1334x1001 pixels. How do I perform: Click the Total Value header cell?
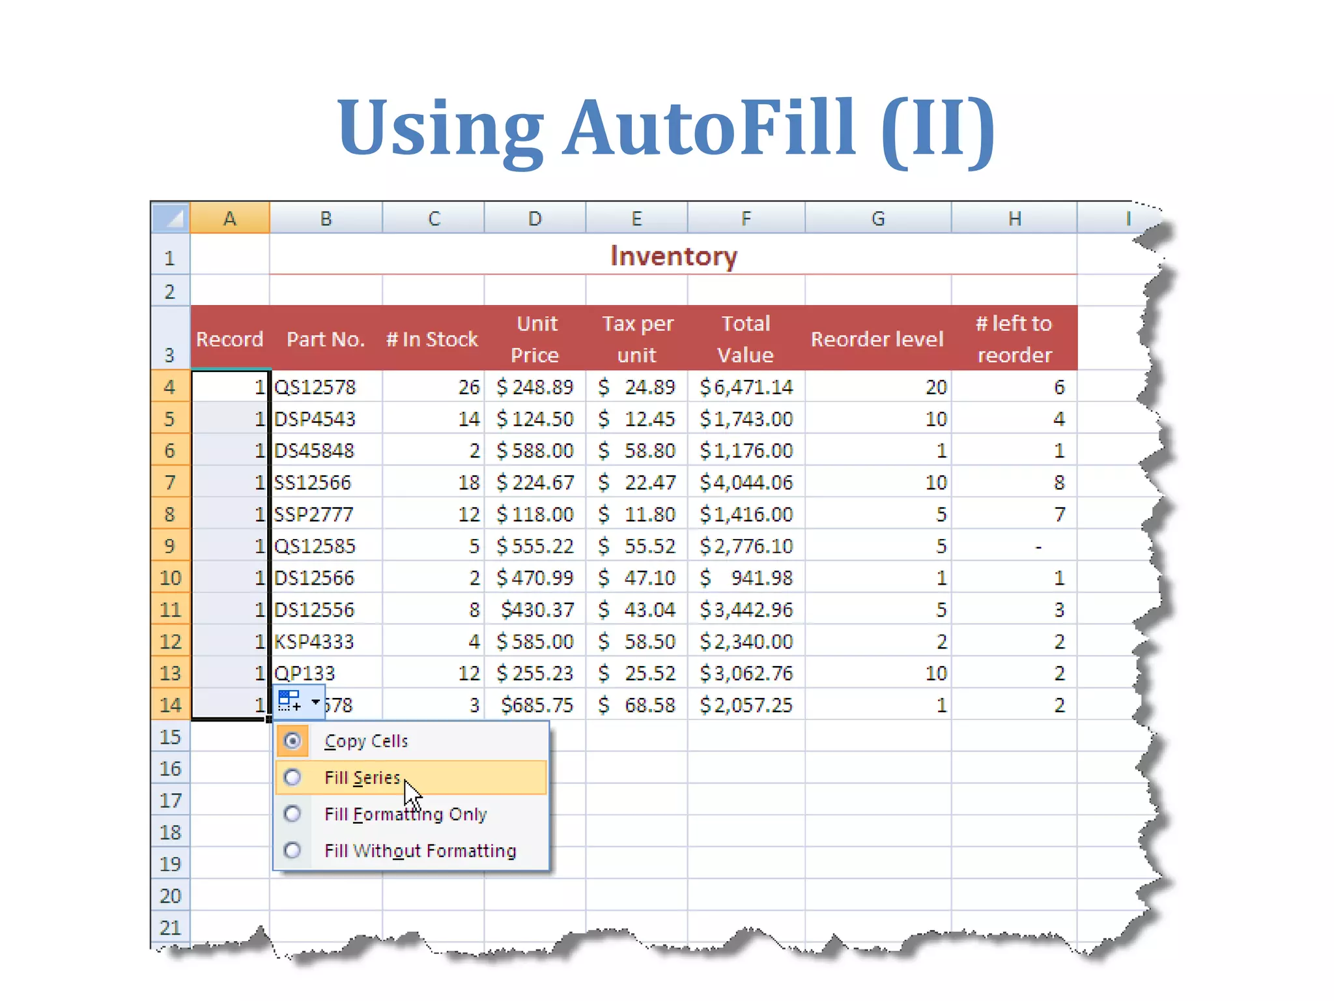[x=746, y=338]
